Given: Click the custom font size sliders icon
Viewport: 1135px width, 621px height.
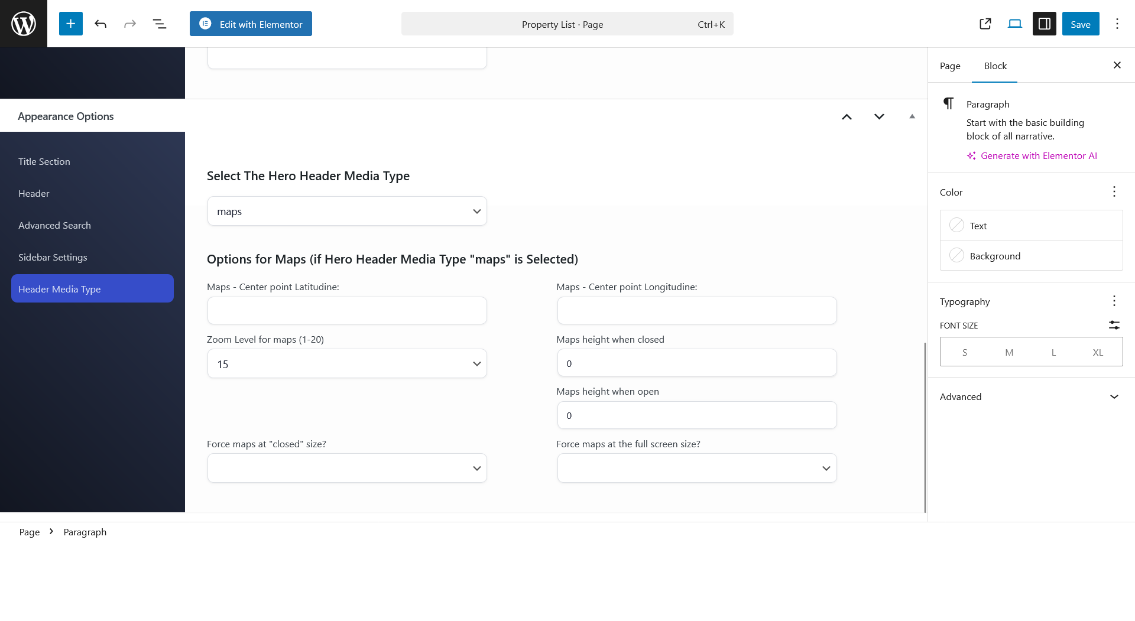Looking at the screenshot, I should 1114,325.
